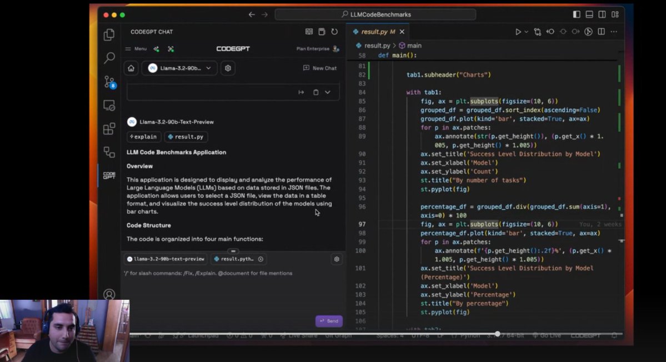Open the Remote Explorer activity icon
Viewport: 666px width, 362px height.
109,105
